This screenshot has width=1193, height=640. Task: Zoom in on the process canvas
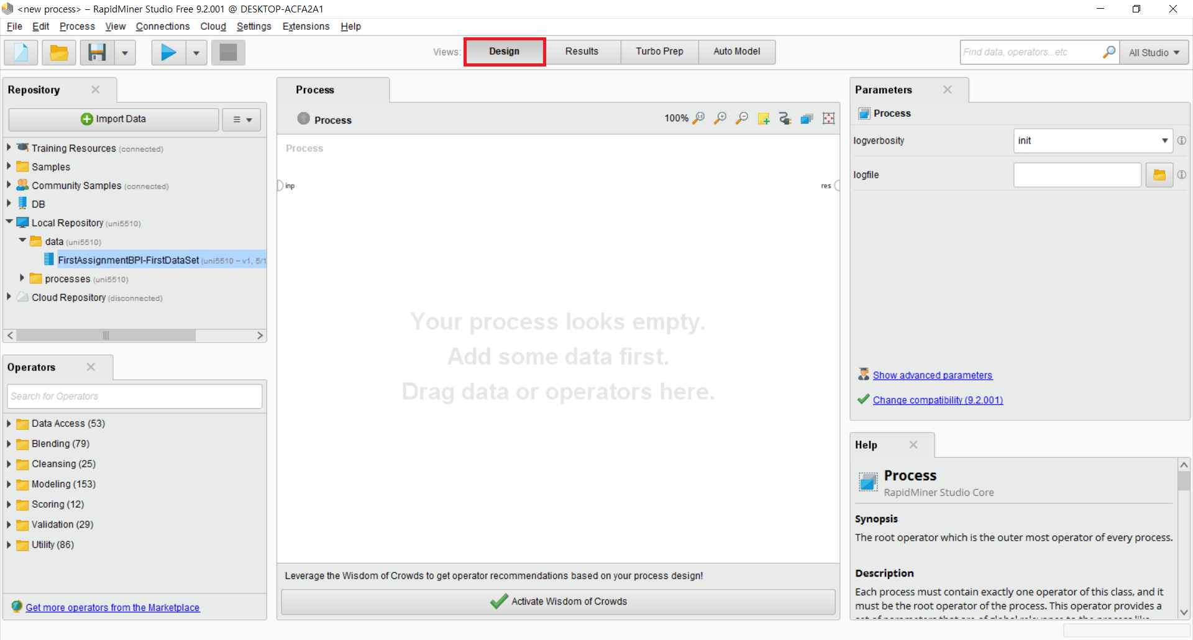click(x=720, y=118)
